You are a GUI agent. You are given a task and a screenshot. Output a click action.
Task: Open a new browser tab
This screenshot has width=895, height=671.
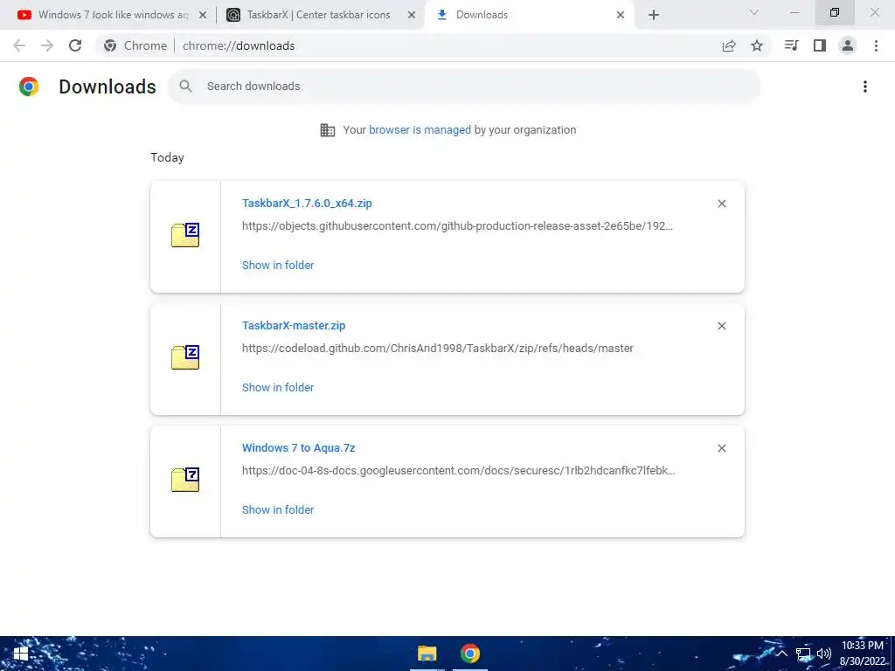coord(654,15)
